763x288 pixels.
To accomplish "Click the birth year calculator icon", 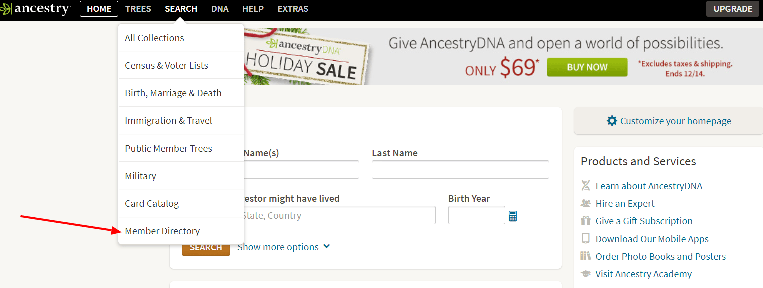I will (x=512, y=216).
